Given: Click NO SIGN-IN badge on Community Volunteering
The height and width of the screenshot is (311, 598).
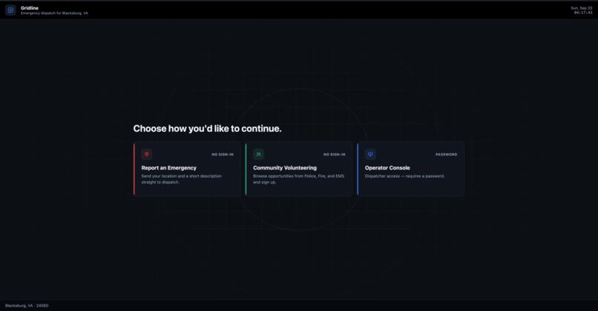Looking at the screenshot, I should tap(335, 155).
